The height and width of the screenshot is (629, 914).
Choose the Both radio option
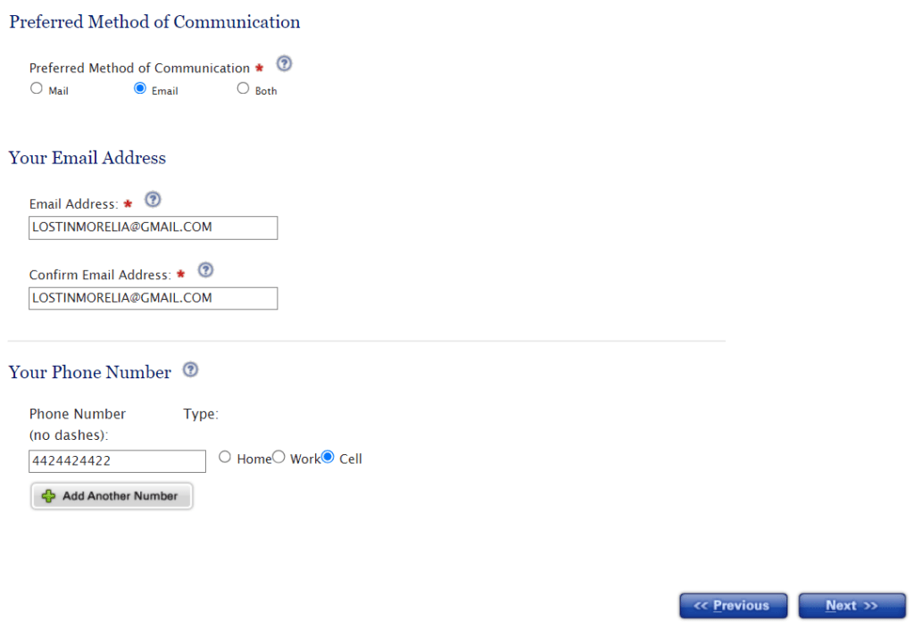coord(243,88)
